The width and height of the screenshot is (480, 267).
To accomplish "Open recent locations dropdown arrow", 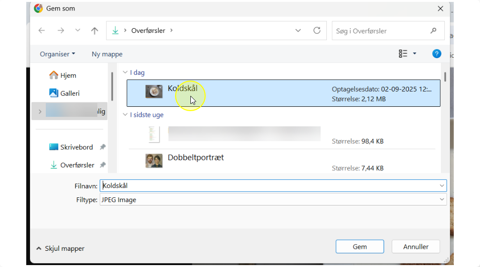I will (x=77, y=31).
